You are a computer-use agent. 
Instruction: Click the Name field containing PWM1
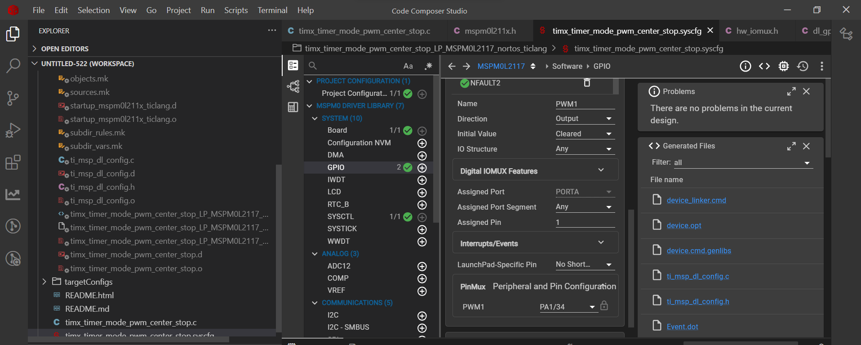[x=585, y=104]
